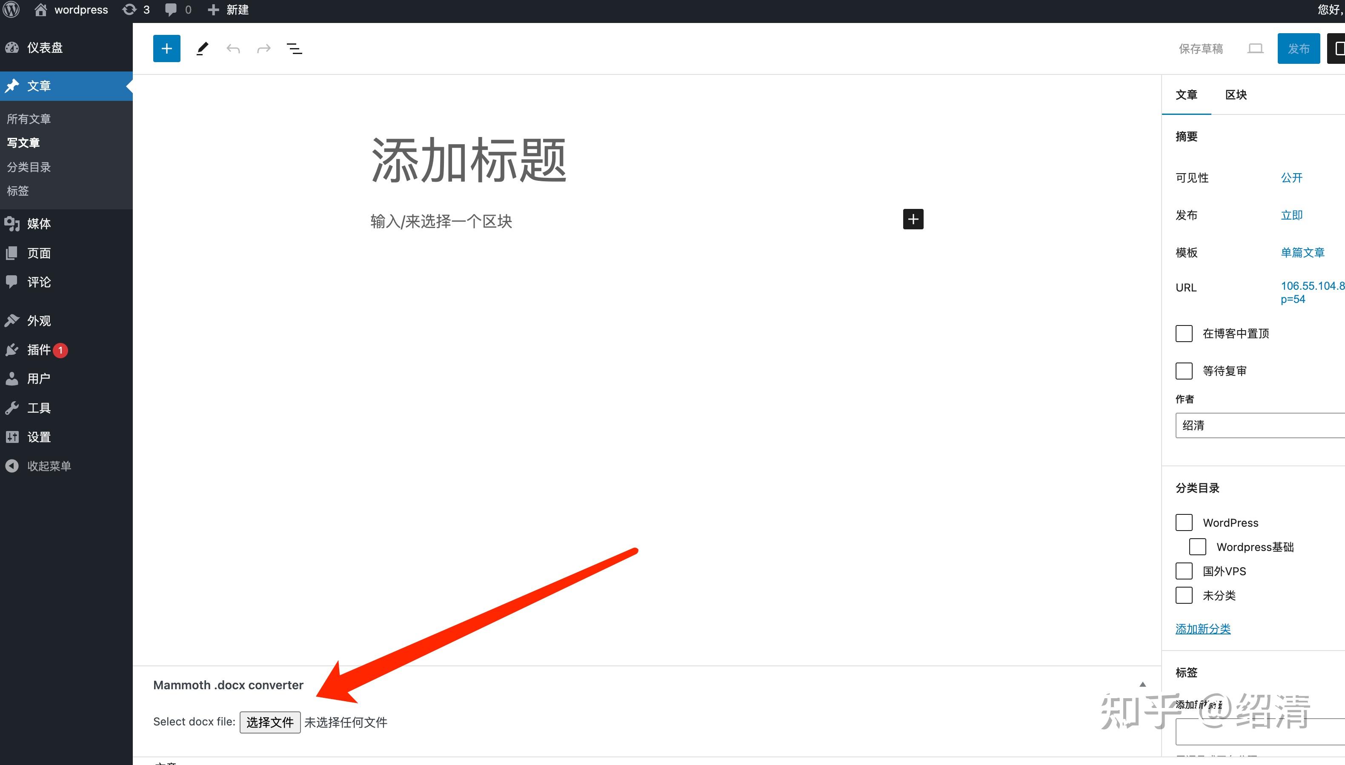The image size is (1345, 765).
Task: Enable 在博客中置顶 checkbox
Action: [x=1183, y=333]
